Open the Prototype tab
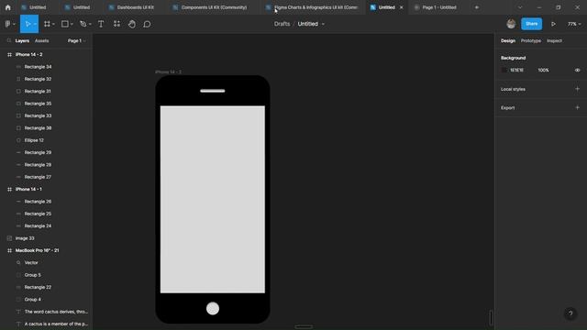Screen dimensions: 587x330 (531, 40)
